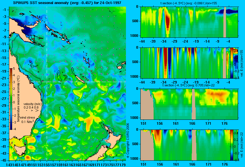Click the '0.2 0.4 0.8' velocity scale values
This screenshot has height=167, width=245.
31,107
